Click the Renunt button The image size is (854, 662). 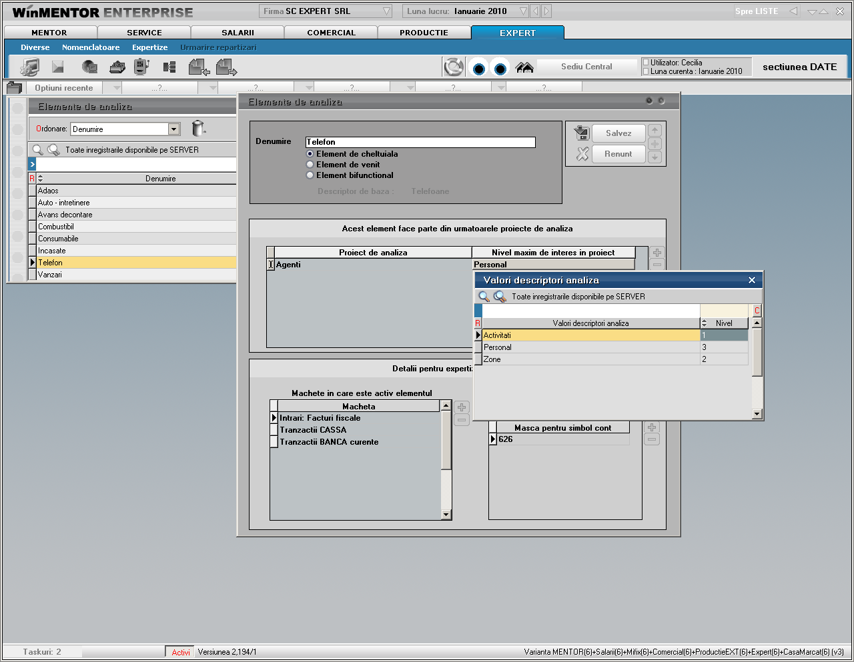click(x=618, y=154)
